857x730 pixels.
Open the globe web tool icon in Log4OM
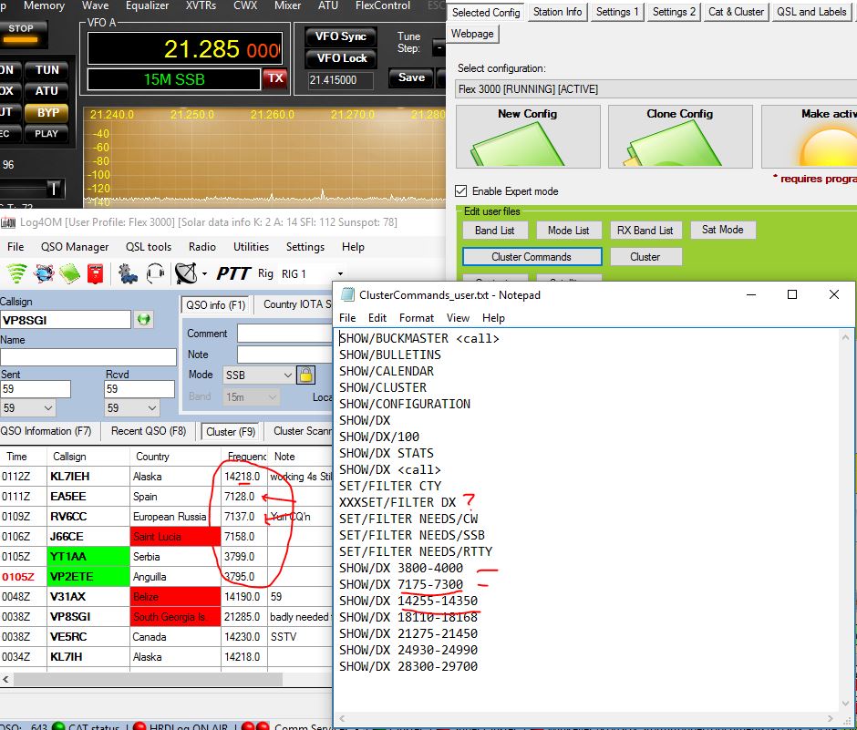(x=44, y=273)
